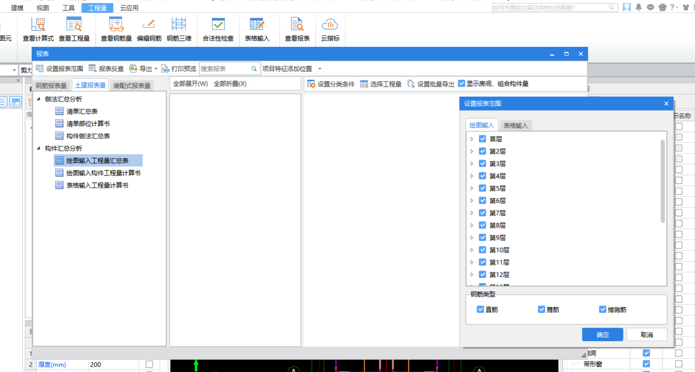
Task: Uncheck the 第12层 floor checkbox
Action: (x=483, y=275)
